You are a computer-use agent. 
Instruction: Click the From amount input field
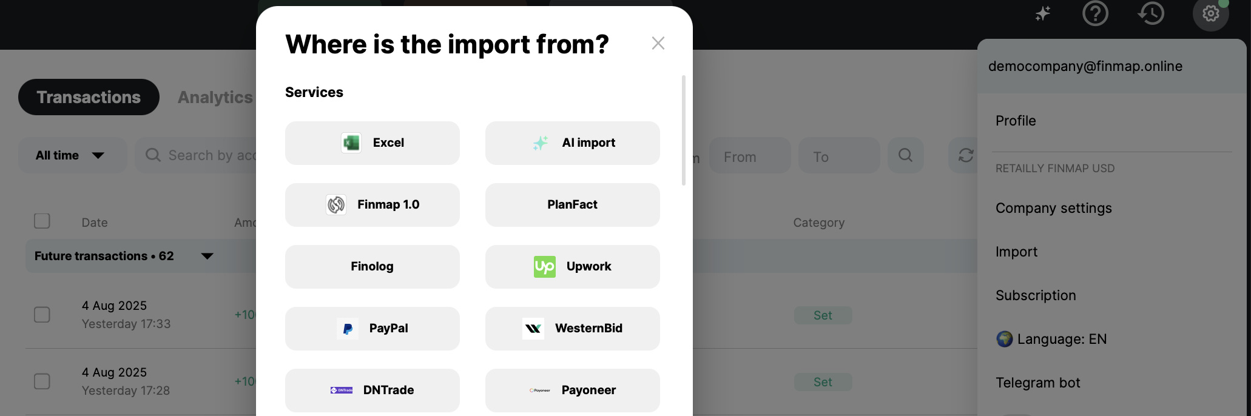pyautogui.click(x=749, y=156)
